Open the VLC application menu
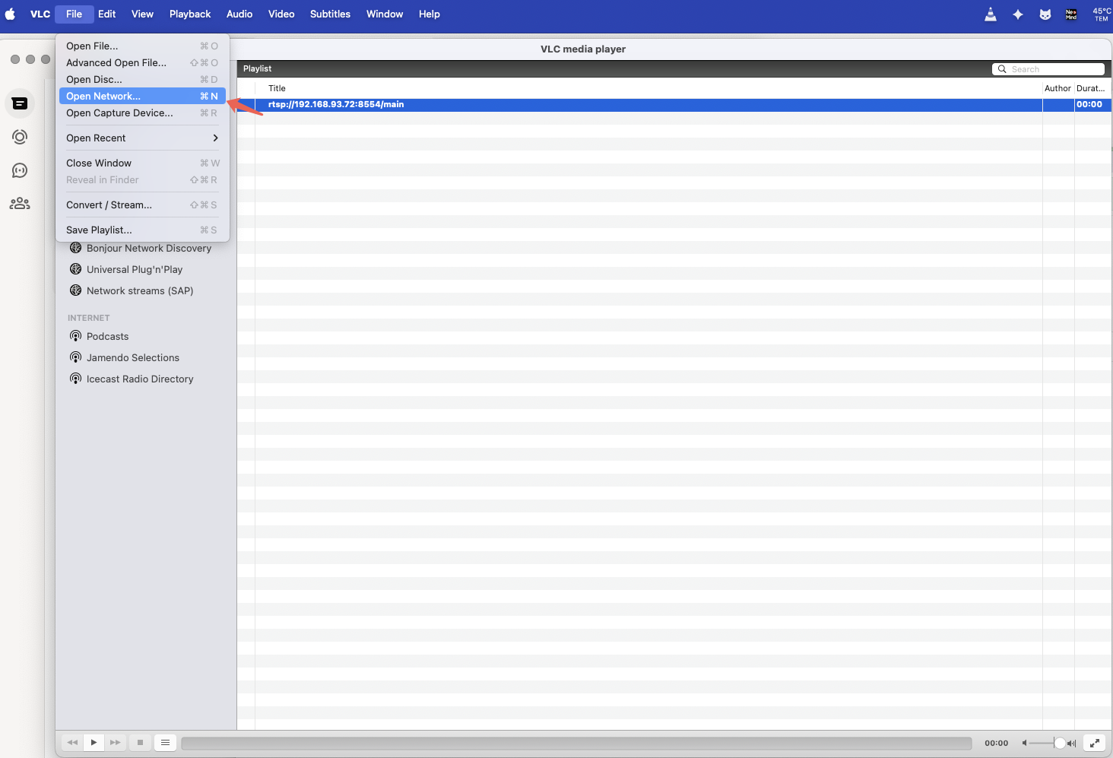This screenshot has height=758, width=1113. click(40, 14)
